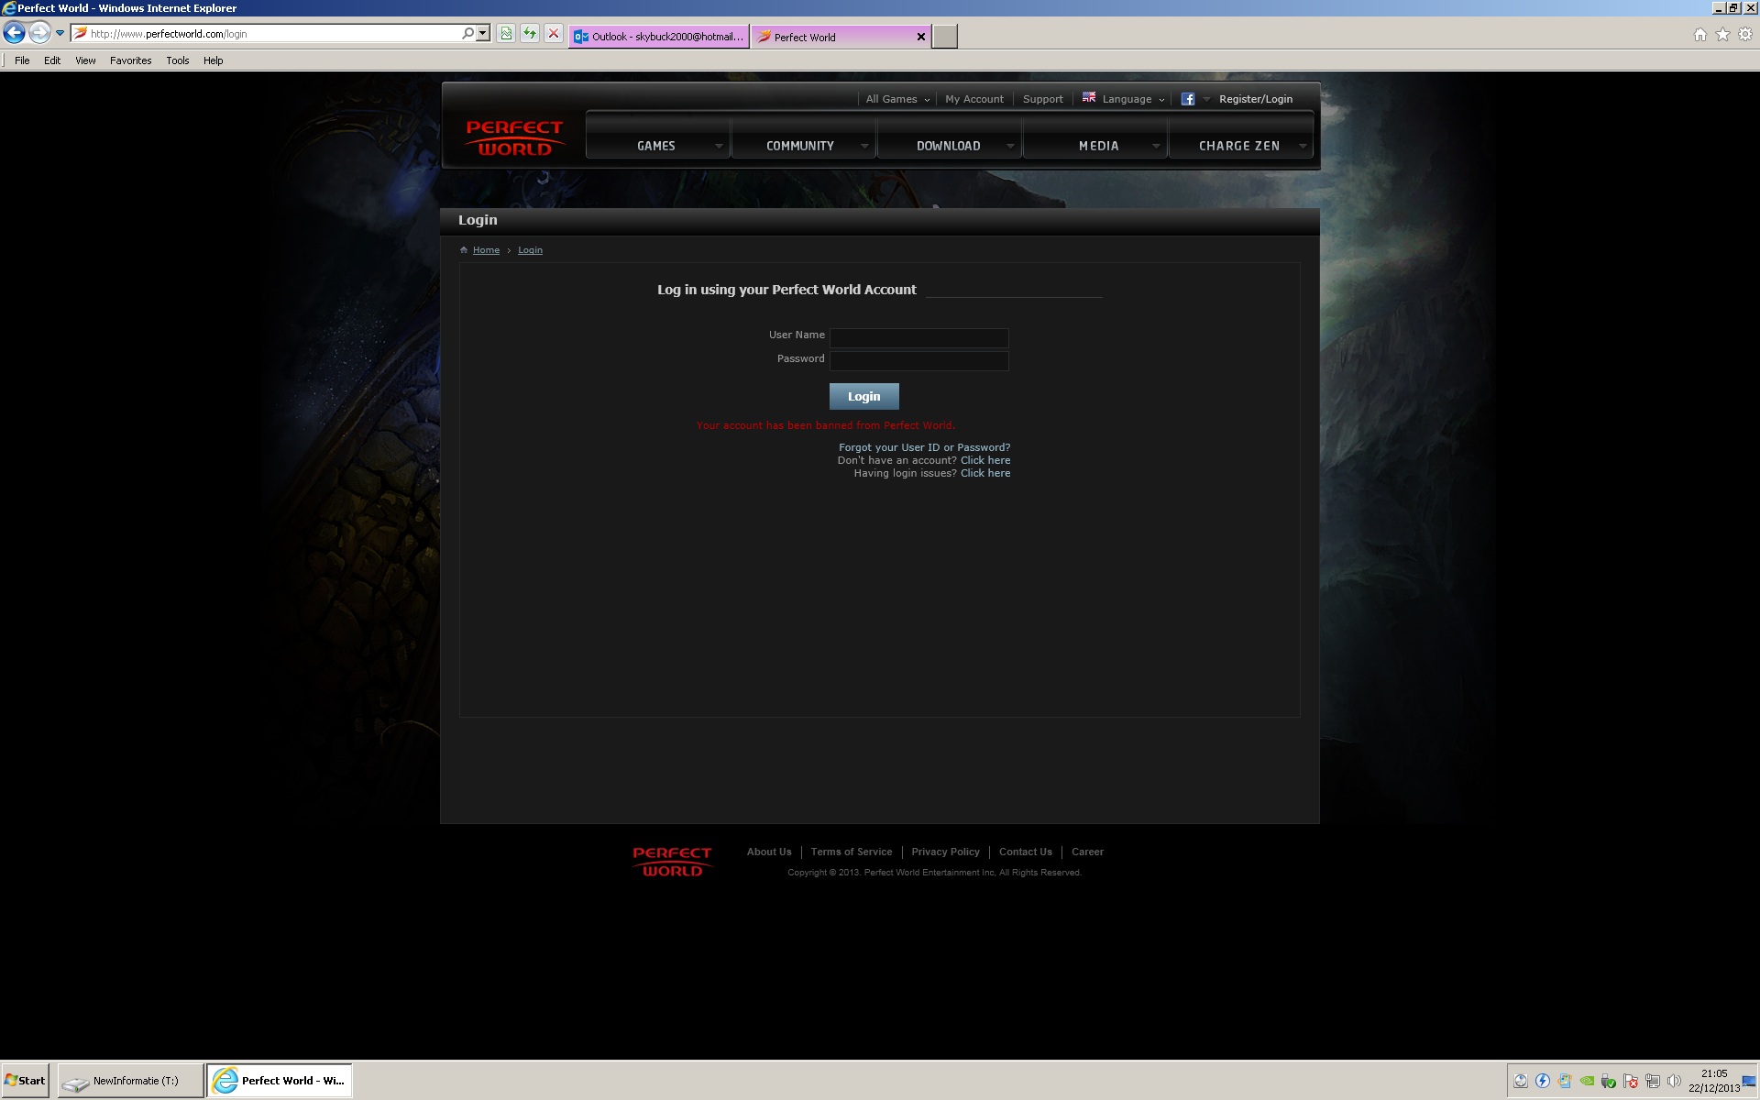The image size is (1760, 1100).
Task: Switch to the Outlook tab
Action: (x=659, y=37)
